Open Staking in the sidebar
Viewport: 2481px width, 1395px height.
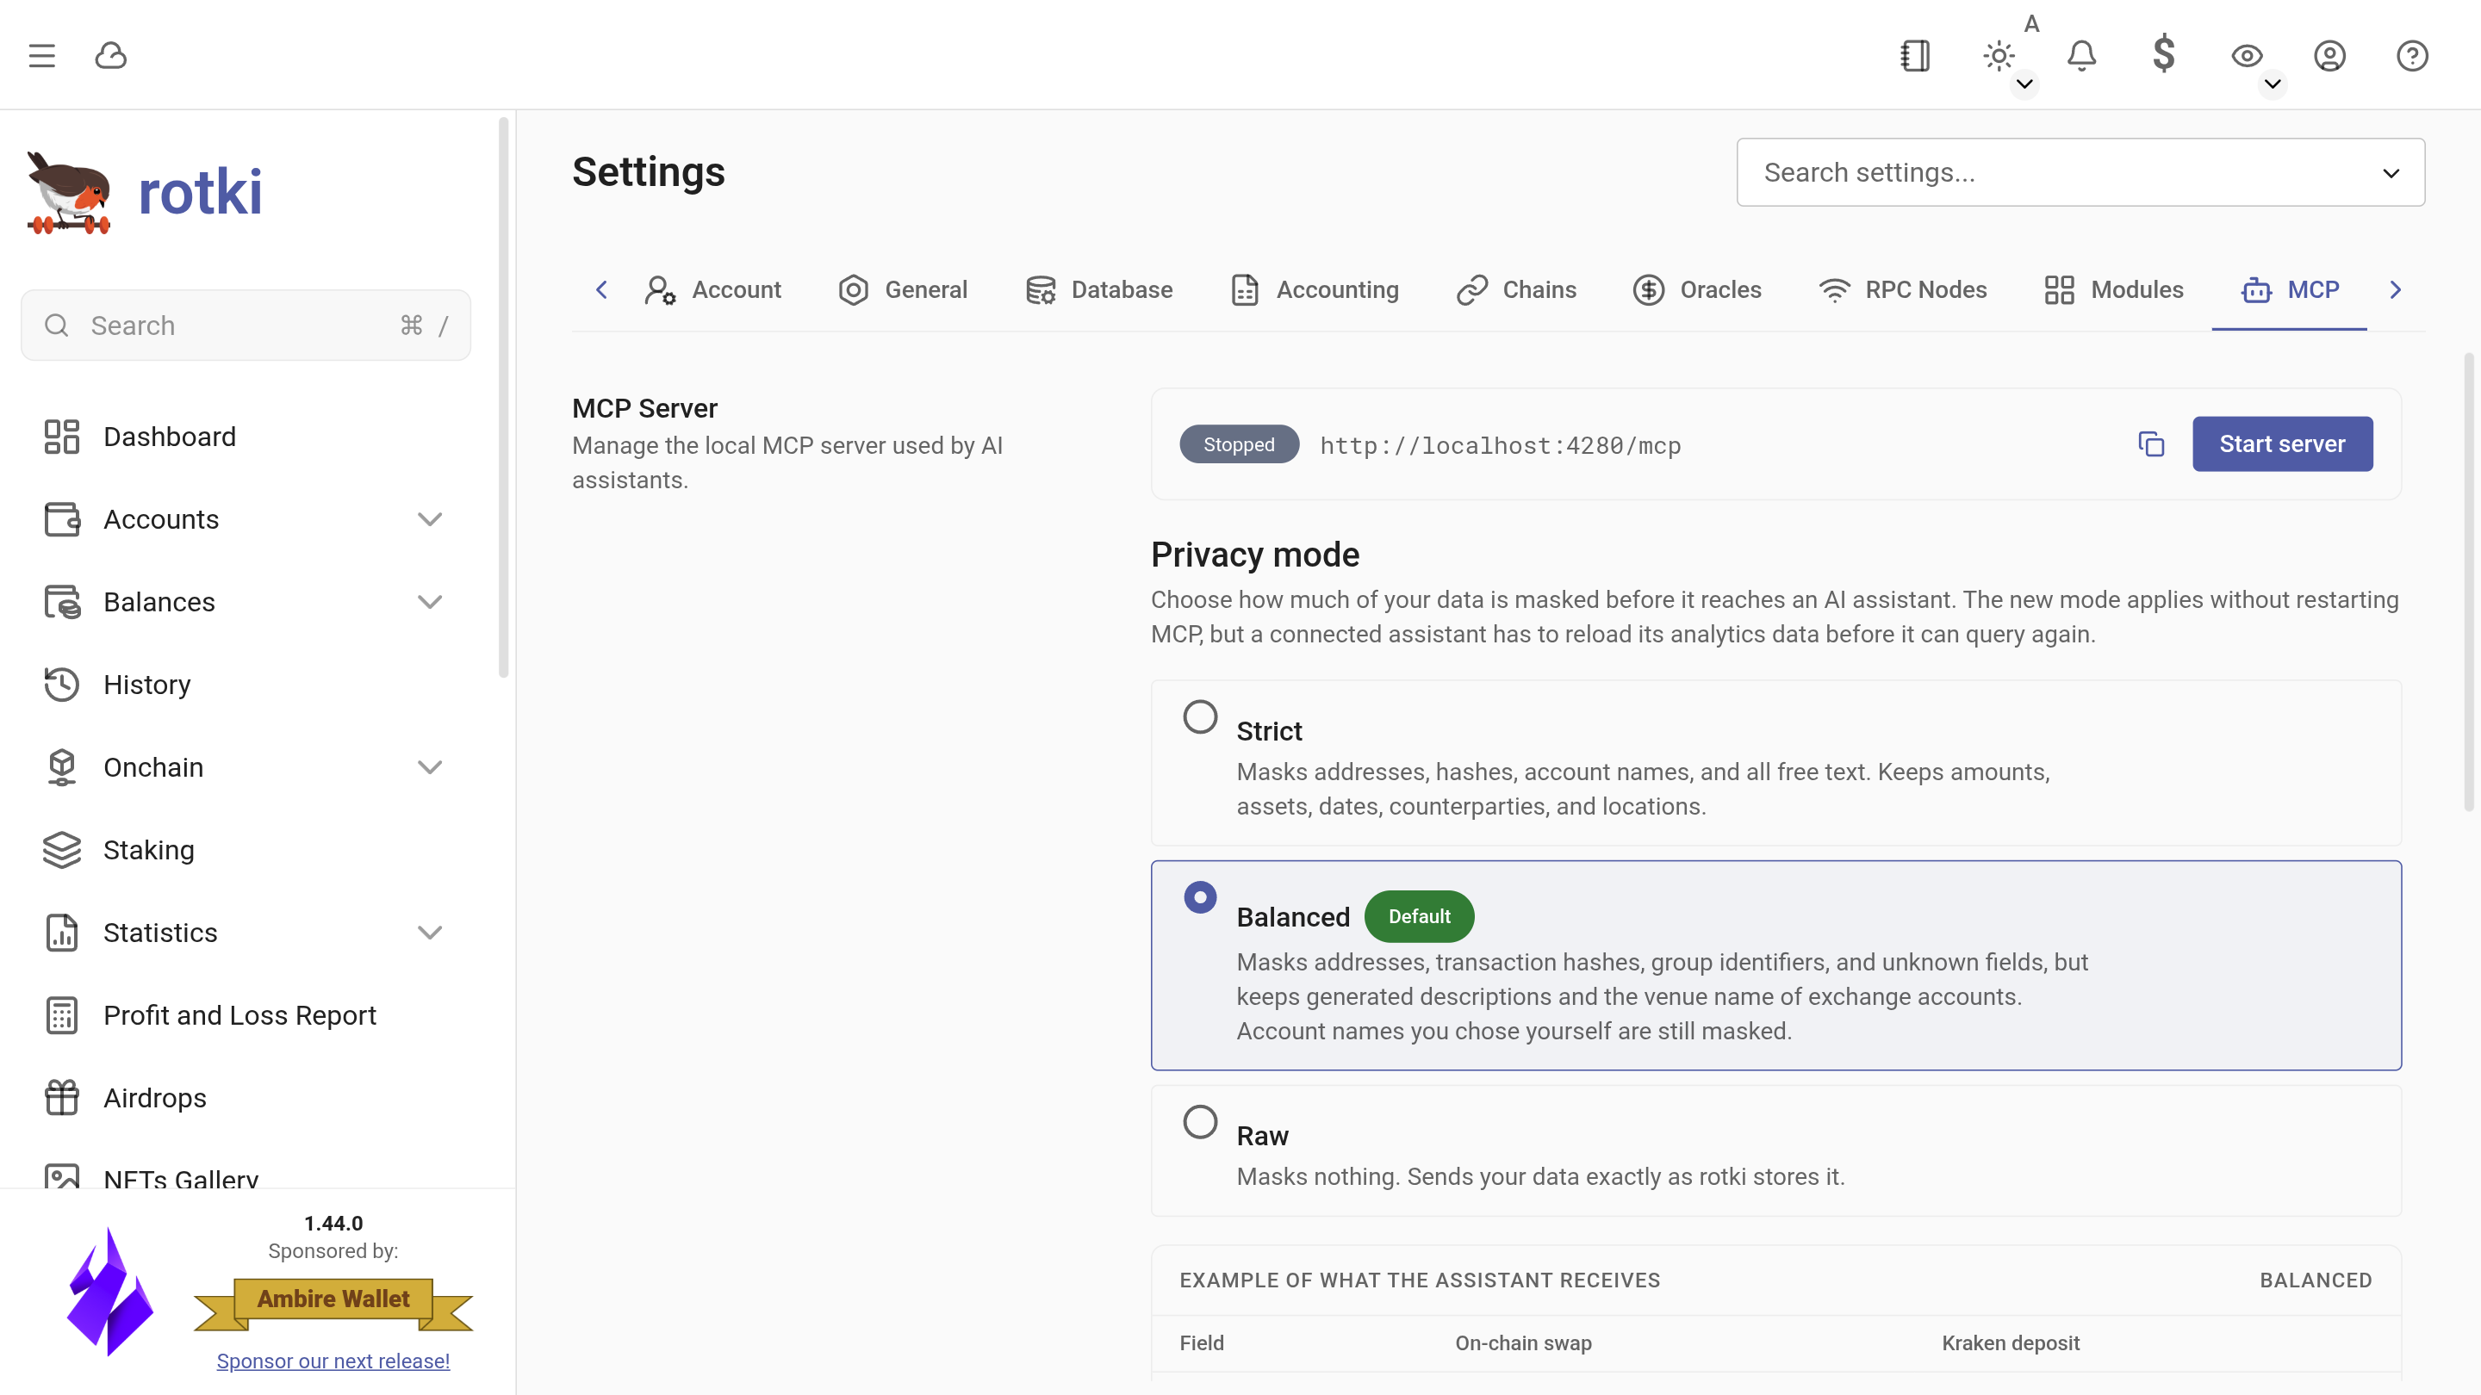[x=246, y=850]
